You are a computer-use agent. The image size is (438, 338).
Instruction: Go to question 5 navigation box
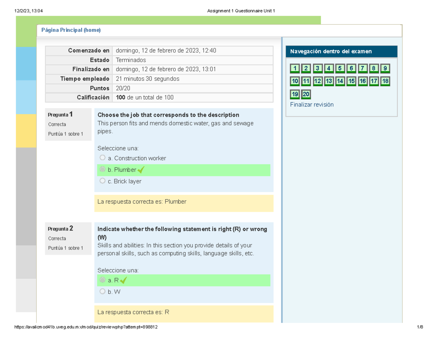click(x=340, y=68)
